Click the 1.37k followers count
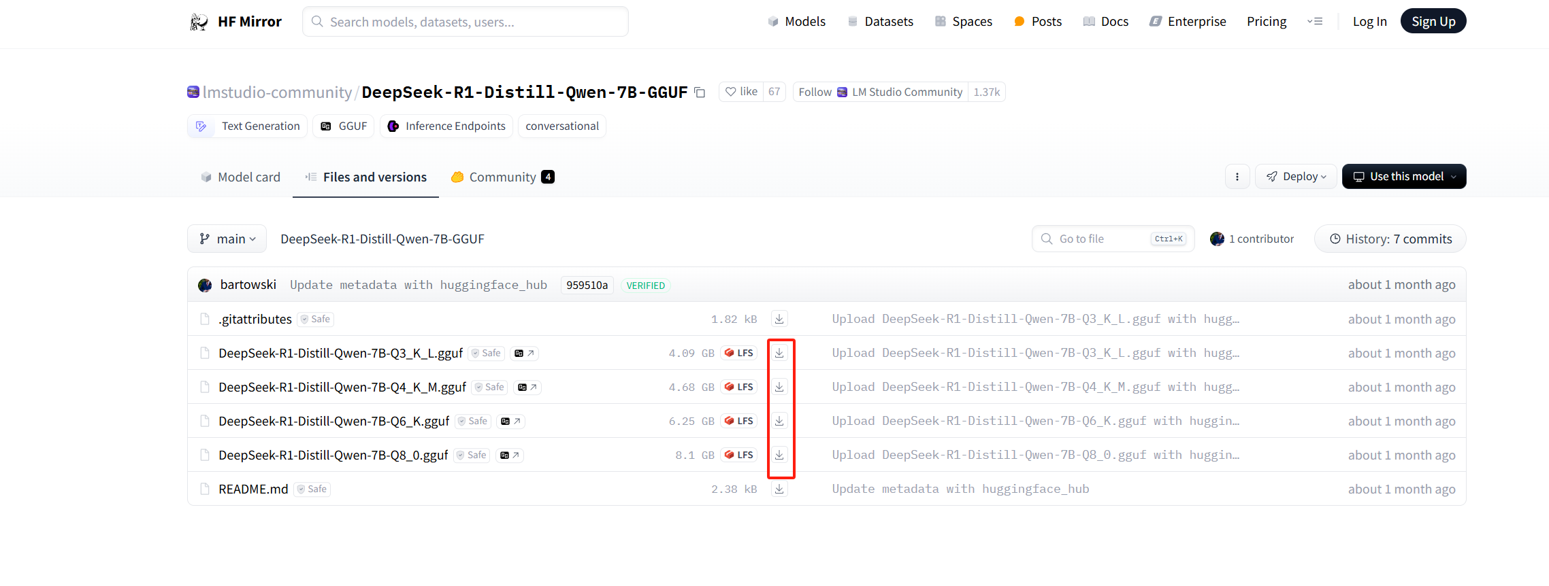1549x586 pixels. pyautogui.click(x=987, y=92)
